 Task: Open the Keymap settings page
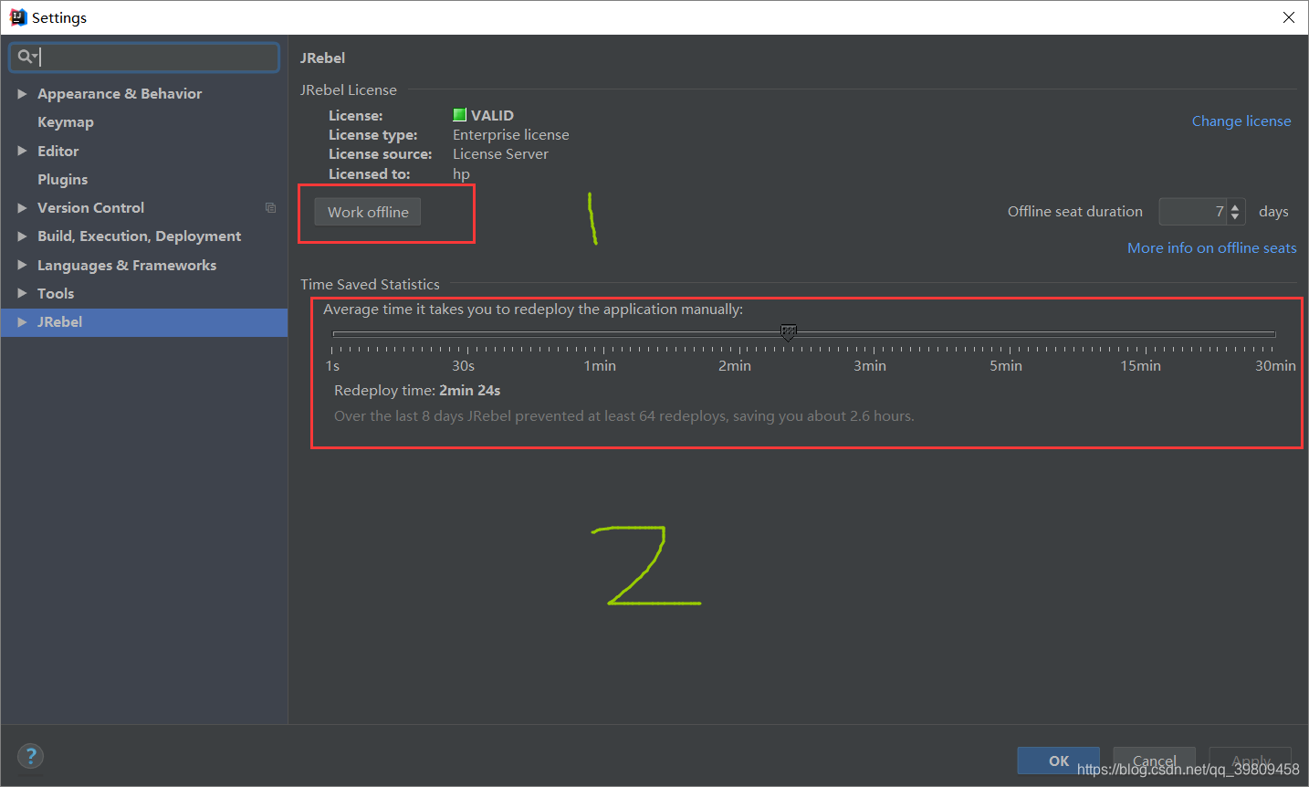point(66,122)
